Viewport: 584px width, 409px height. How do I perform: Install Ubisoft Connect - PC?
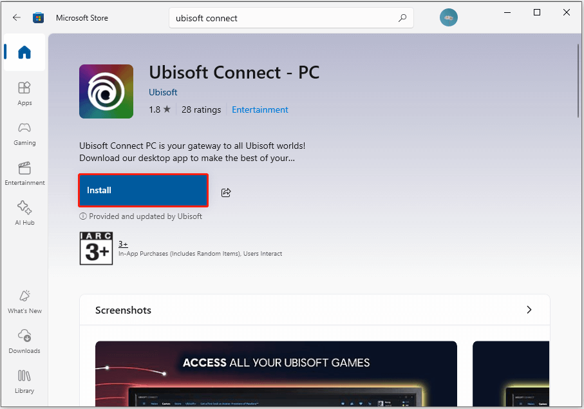tap(143, 190)
